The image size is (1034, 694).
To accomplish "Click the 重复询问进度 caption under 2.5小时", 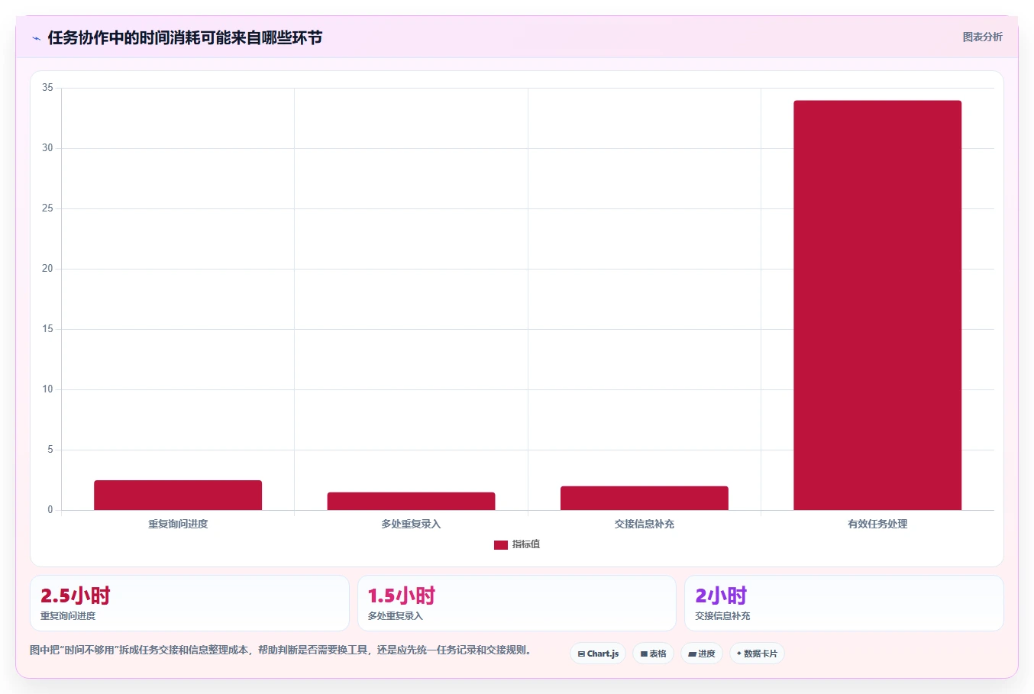I will tap(68, 616).
